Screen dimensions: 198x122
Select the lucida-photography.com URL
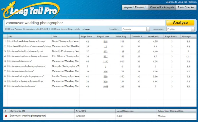pos(25,76)
